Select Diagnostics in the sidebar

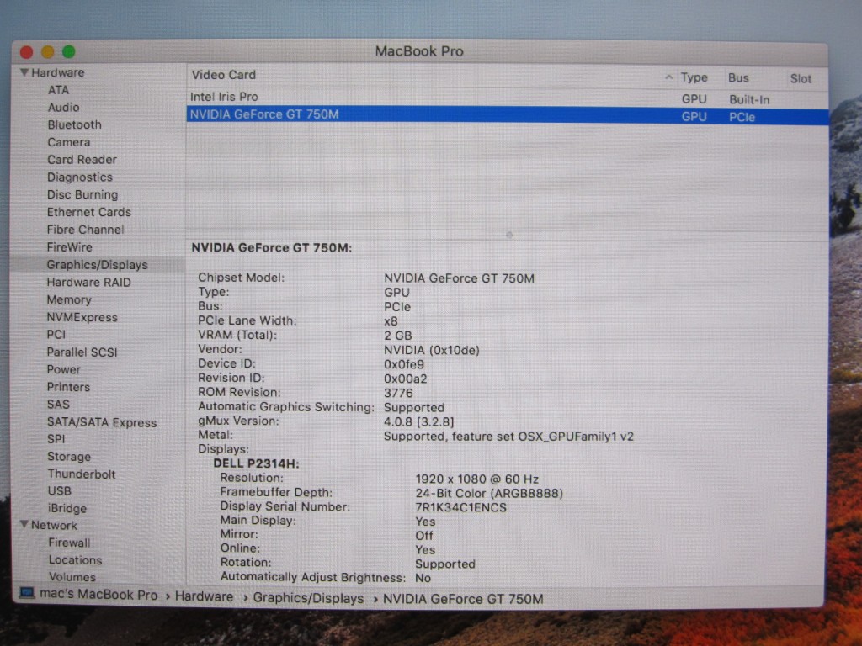tap(80, 177)
